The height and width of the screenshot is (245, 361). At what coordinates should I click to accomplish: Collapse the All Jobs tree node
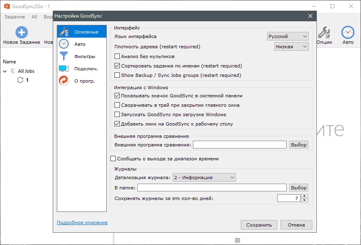pos(5,71)
